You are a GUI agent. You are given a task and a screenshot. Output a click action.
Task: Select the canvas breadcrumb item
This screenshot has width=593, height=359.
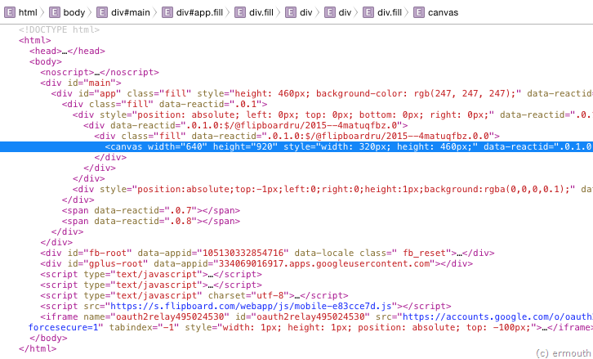[443, 13]
